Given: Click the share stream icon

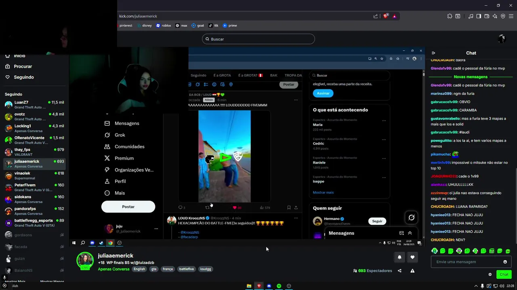Looking at the screenshot, I should pyautogui.click(x=399, y=271).
